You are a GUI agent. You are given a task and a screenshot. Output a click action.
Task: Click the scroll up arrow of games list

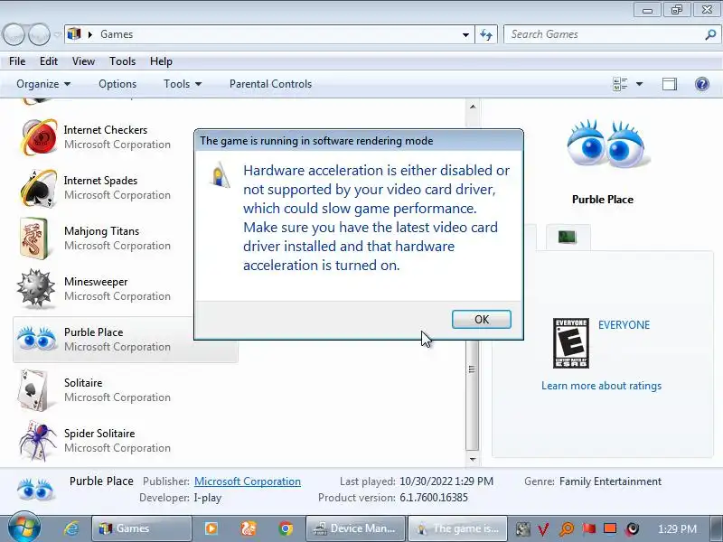(x=472, y=107)
